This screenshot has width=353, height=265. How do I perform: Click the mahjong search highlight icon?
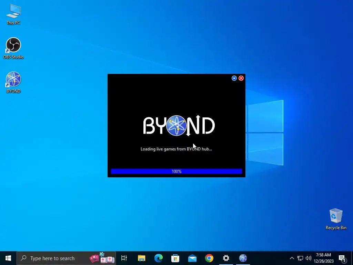(x=102, y=258)
